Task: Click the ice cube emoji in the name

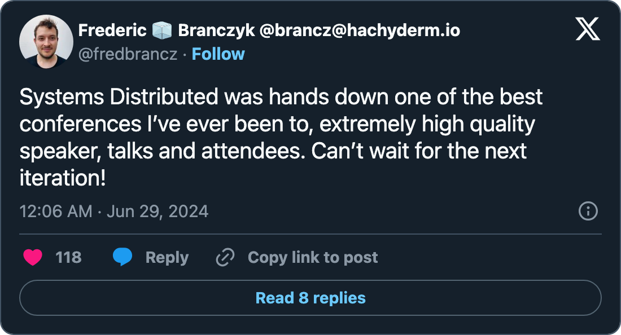Action: pyautogui.click(x=162, y=30)
